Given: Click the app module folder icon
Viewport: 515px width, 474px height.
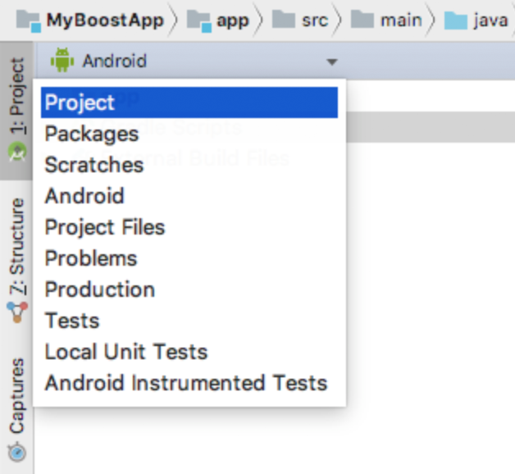Looking at the screenshot, I should click(x=199, y=21).
